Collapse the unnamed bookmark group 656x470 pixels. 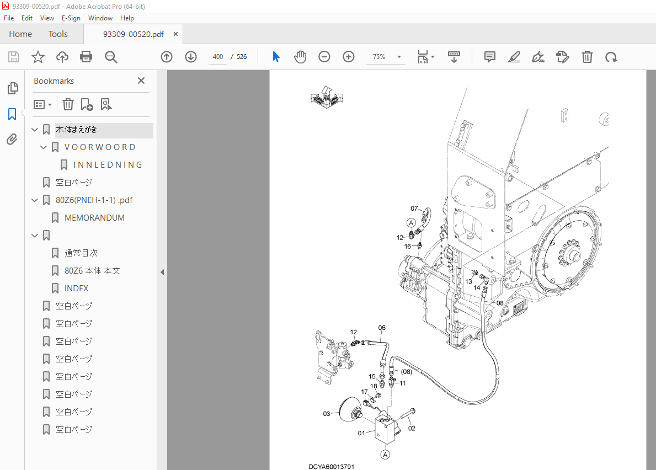tap(35, 236)
